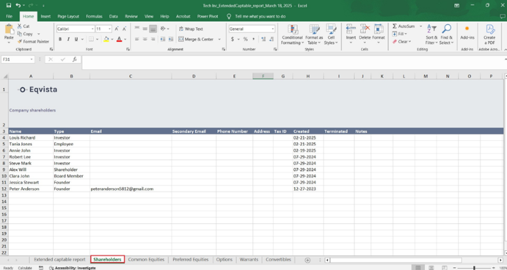Toggle Italic formatting
507x270 pixels.
[69, 39]
